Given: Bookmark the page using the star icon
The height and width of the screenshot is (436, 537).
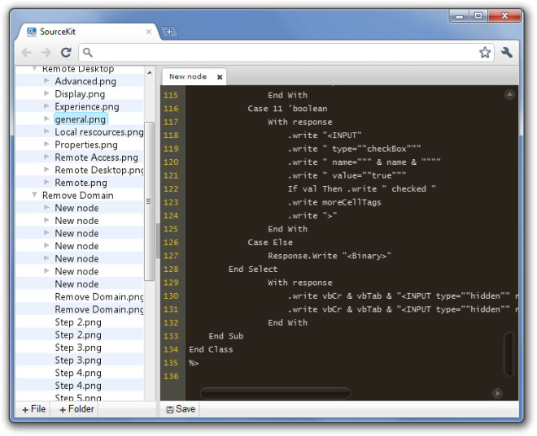Looking at the screenshot, I should (x=485, y=52).
